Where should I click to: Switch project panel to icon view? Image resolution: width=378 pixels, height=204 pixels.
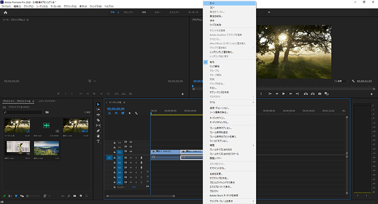[16, 196]
